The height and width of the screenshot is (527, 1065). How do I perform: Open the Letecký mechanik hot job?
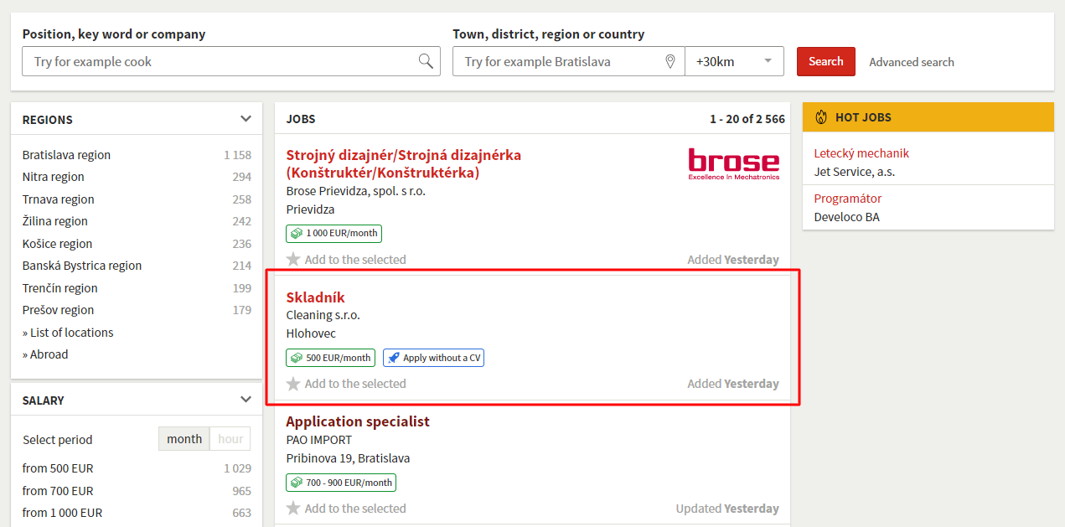[x=861, y=153]
